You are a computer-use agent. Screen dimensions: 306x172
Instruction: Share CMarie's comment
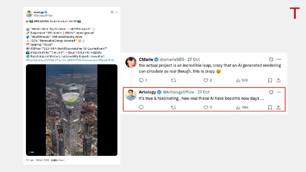pyautogui.click(x=278, y=80)
